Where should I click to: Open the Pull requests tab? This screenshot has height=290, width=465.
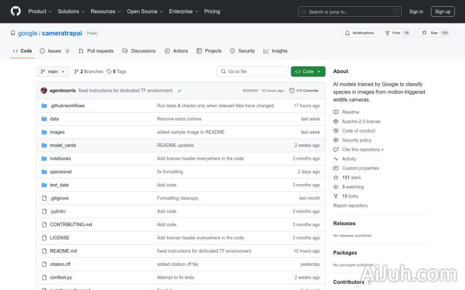[x=96, y=51]
